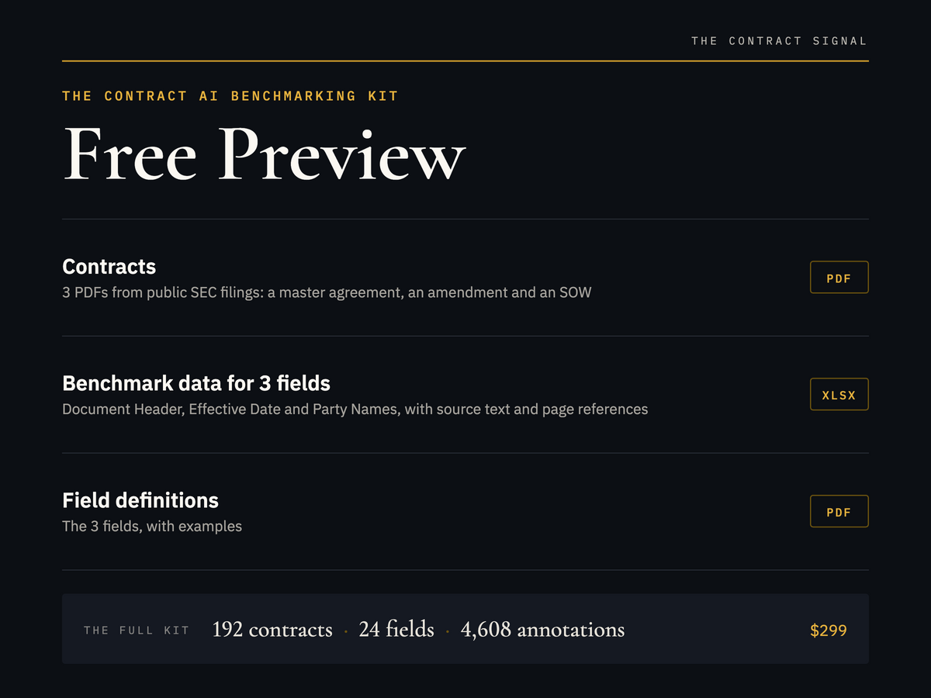Click '4,608 annotations' text
Viewport: 931px width, 698px height.
(542, 629)
